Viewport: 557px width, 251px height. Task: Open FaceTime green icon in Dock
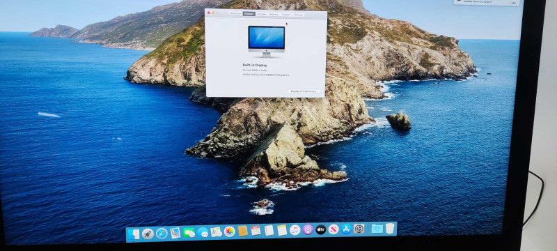click(189, 232)
